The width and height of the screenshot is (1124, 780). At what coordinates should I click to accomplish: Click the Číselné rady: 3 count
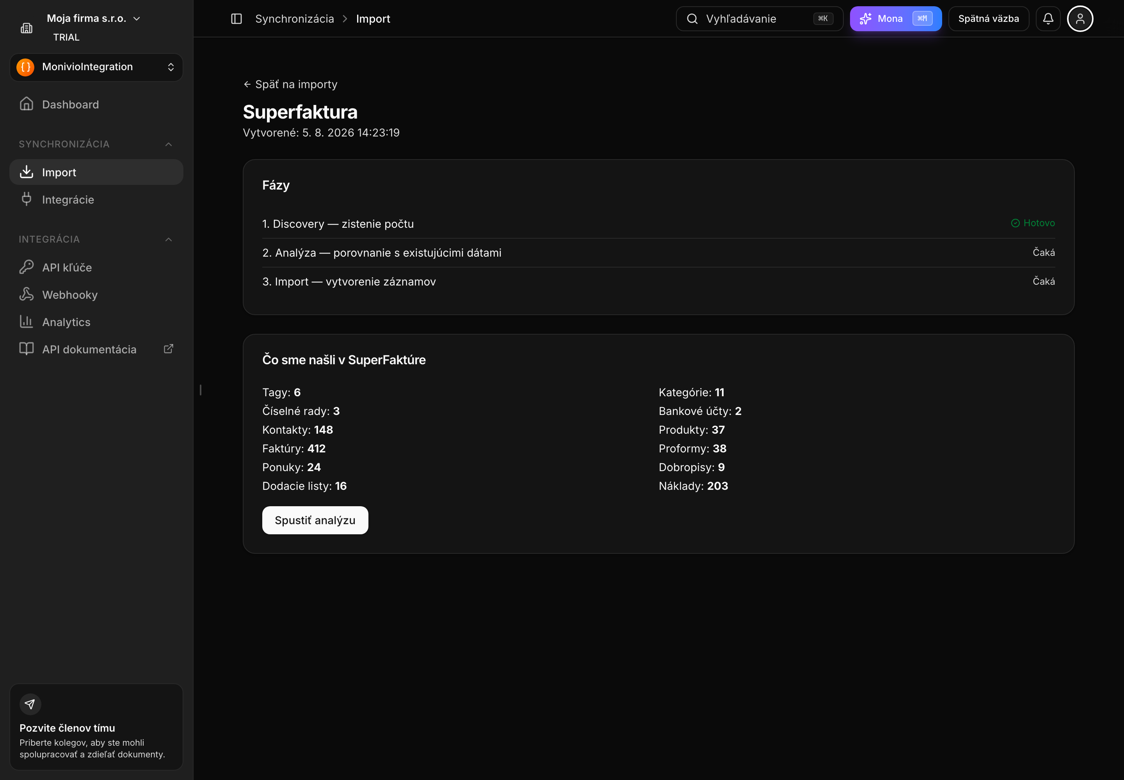301,411
